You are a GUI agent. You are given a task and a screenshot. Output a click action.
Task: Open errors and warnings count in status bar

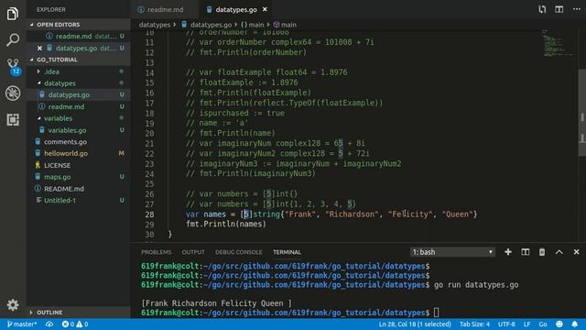[x=75, y=324]
